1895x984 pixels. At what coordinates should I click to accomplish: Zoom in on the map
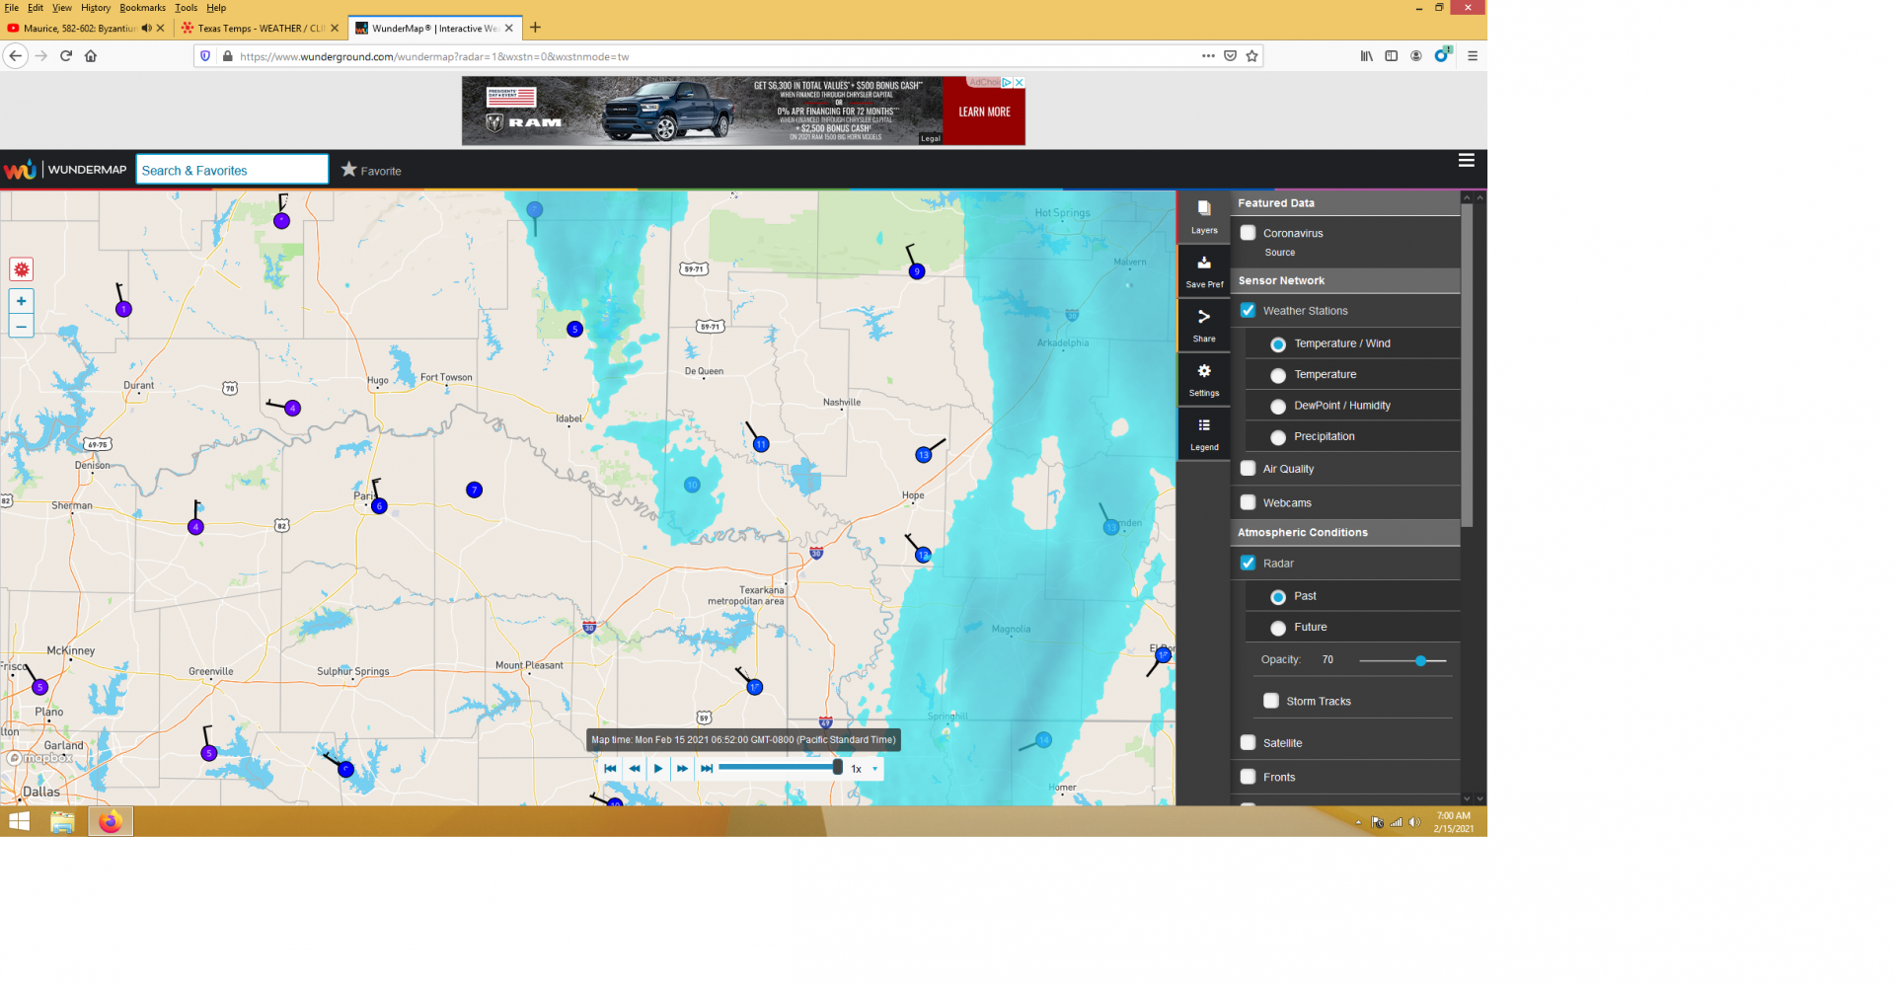click(x=21, y=301)
